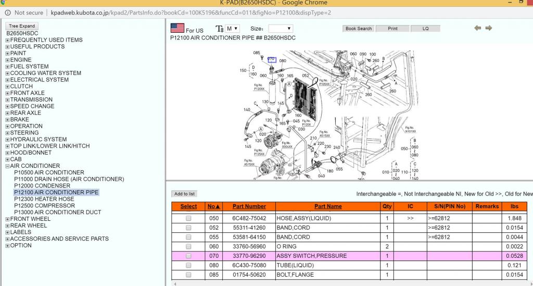Click part number 33770-96290
The height and width of the screenshot is (286, 533).
(249, 256)
